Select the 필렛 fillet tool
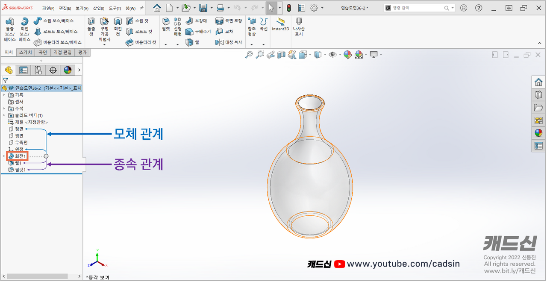Image resolution: width=547 pixels, height=282 pixels. [166, 25]
